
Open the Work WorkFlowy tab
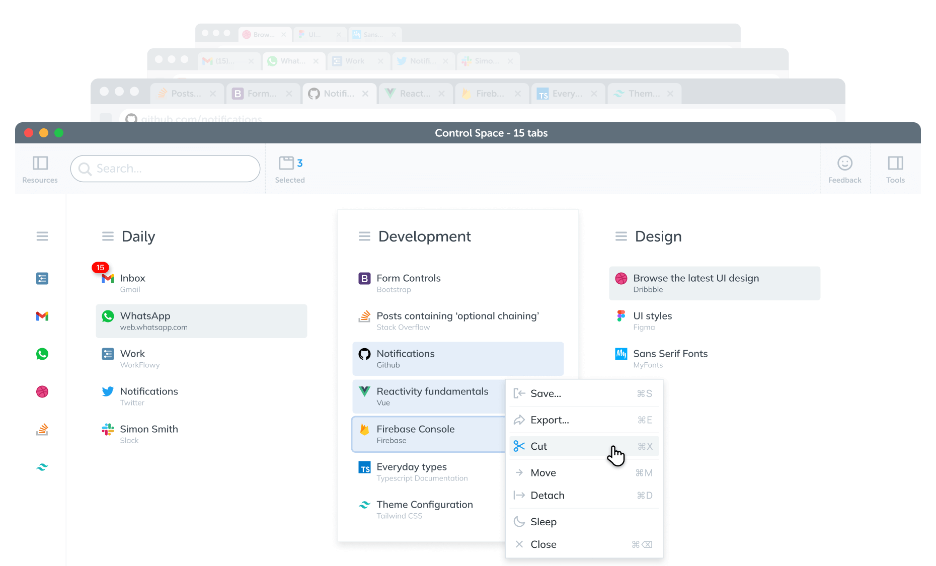(201, 359)
